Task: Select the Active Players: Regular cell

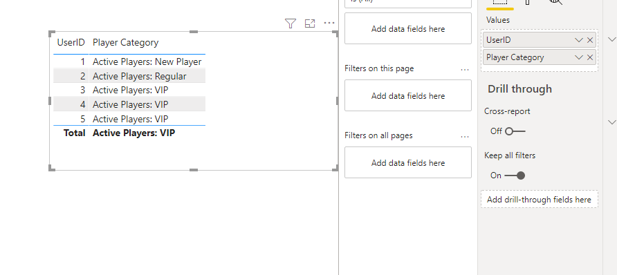Action: [x=147, y=76]
